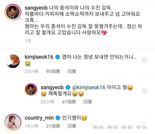Like sangyeob's reply with the heart icon
This screenshot has width=155, height=134.
click(144, 91)
